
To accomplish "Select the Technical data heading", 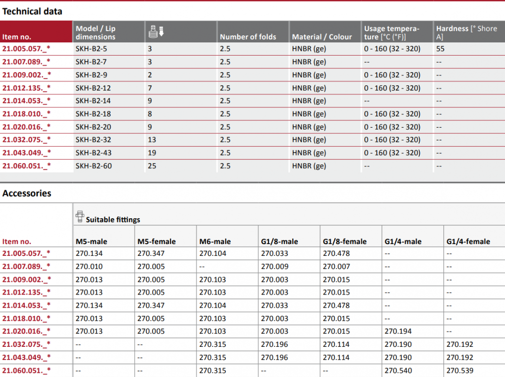I will tap(32, 12).
